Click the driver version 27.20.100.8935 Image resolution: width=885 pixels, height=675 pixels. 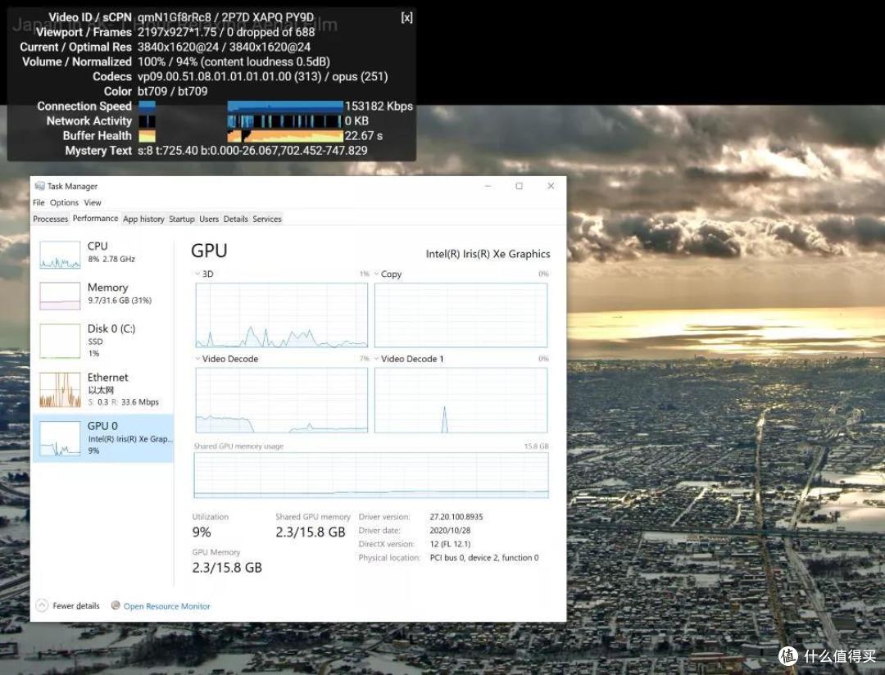tap(456, 516)
